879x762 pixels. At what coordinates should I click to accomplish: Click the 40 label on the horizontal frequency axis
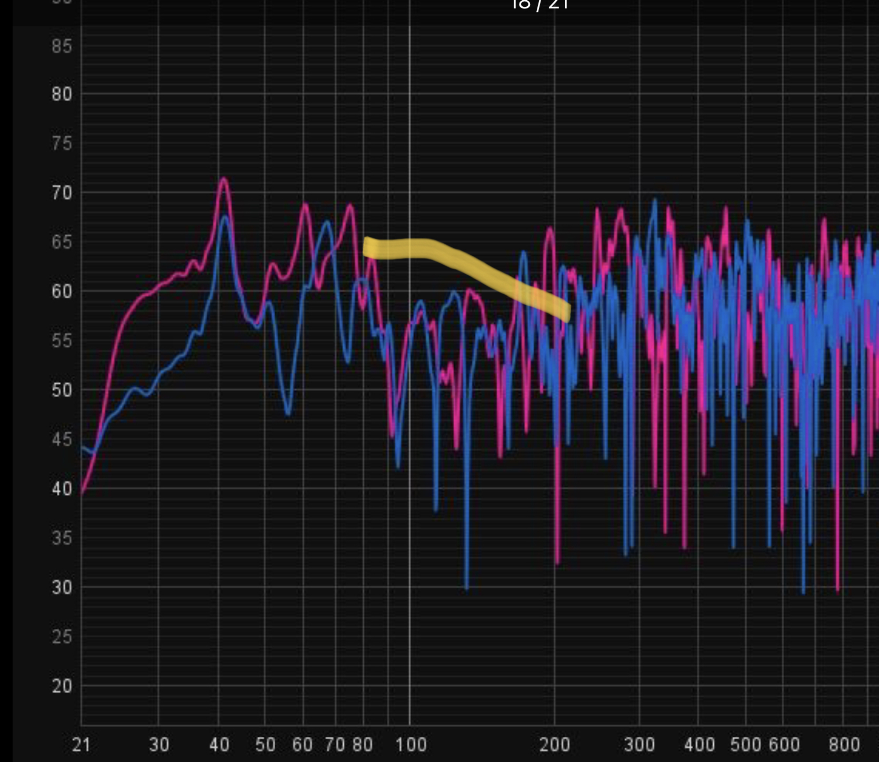point(219,745)
